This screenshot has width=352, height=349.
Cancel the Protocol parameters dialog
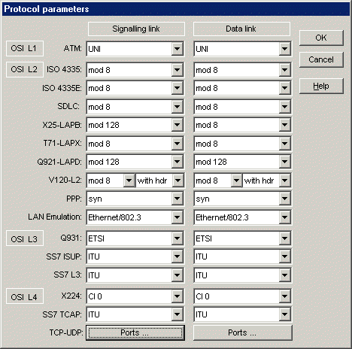click(x=321, y=59)
